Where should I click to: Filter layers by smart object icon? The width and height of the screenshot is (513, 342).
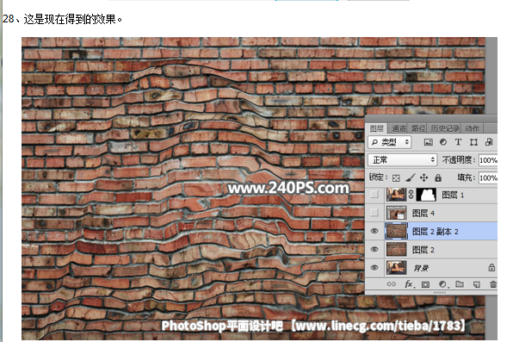pyautogui.click(x=489, y=142)
